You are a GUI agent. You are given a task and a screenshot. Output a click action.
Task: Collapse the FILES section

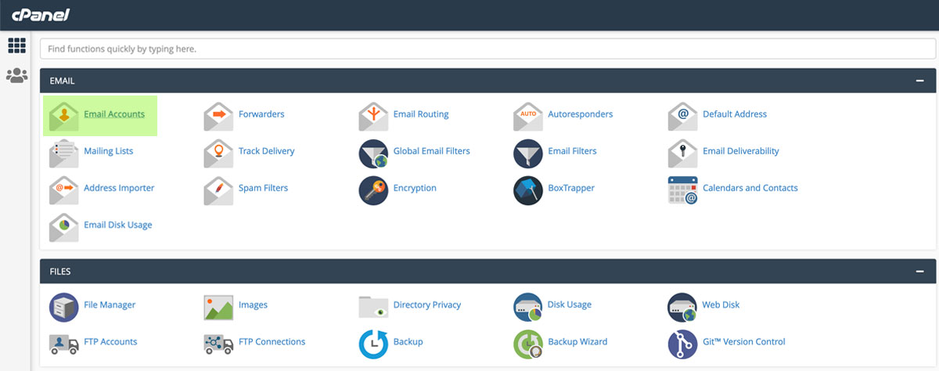click(x=920, y=272)
